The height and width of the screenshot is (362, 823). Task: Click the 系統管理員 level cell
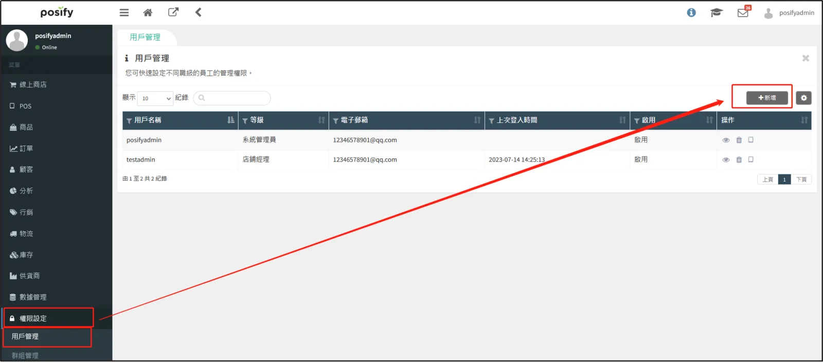pos(259,140)
